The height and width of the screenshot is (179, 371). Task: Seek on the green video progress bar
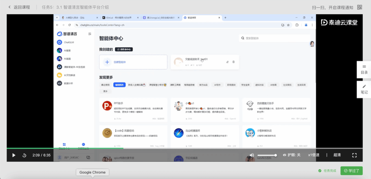click(65, 148)
